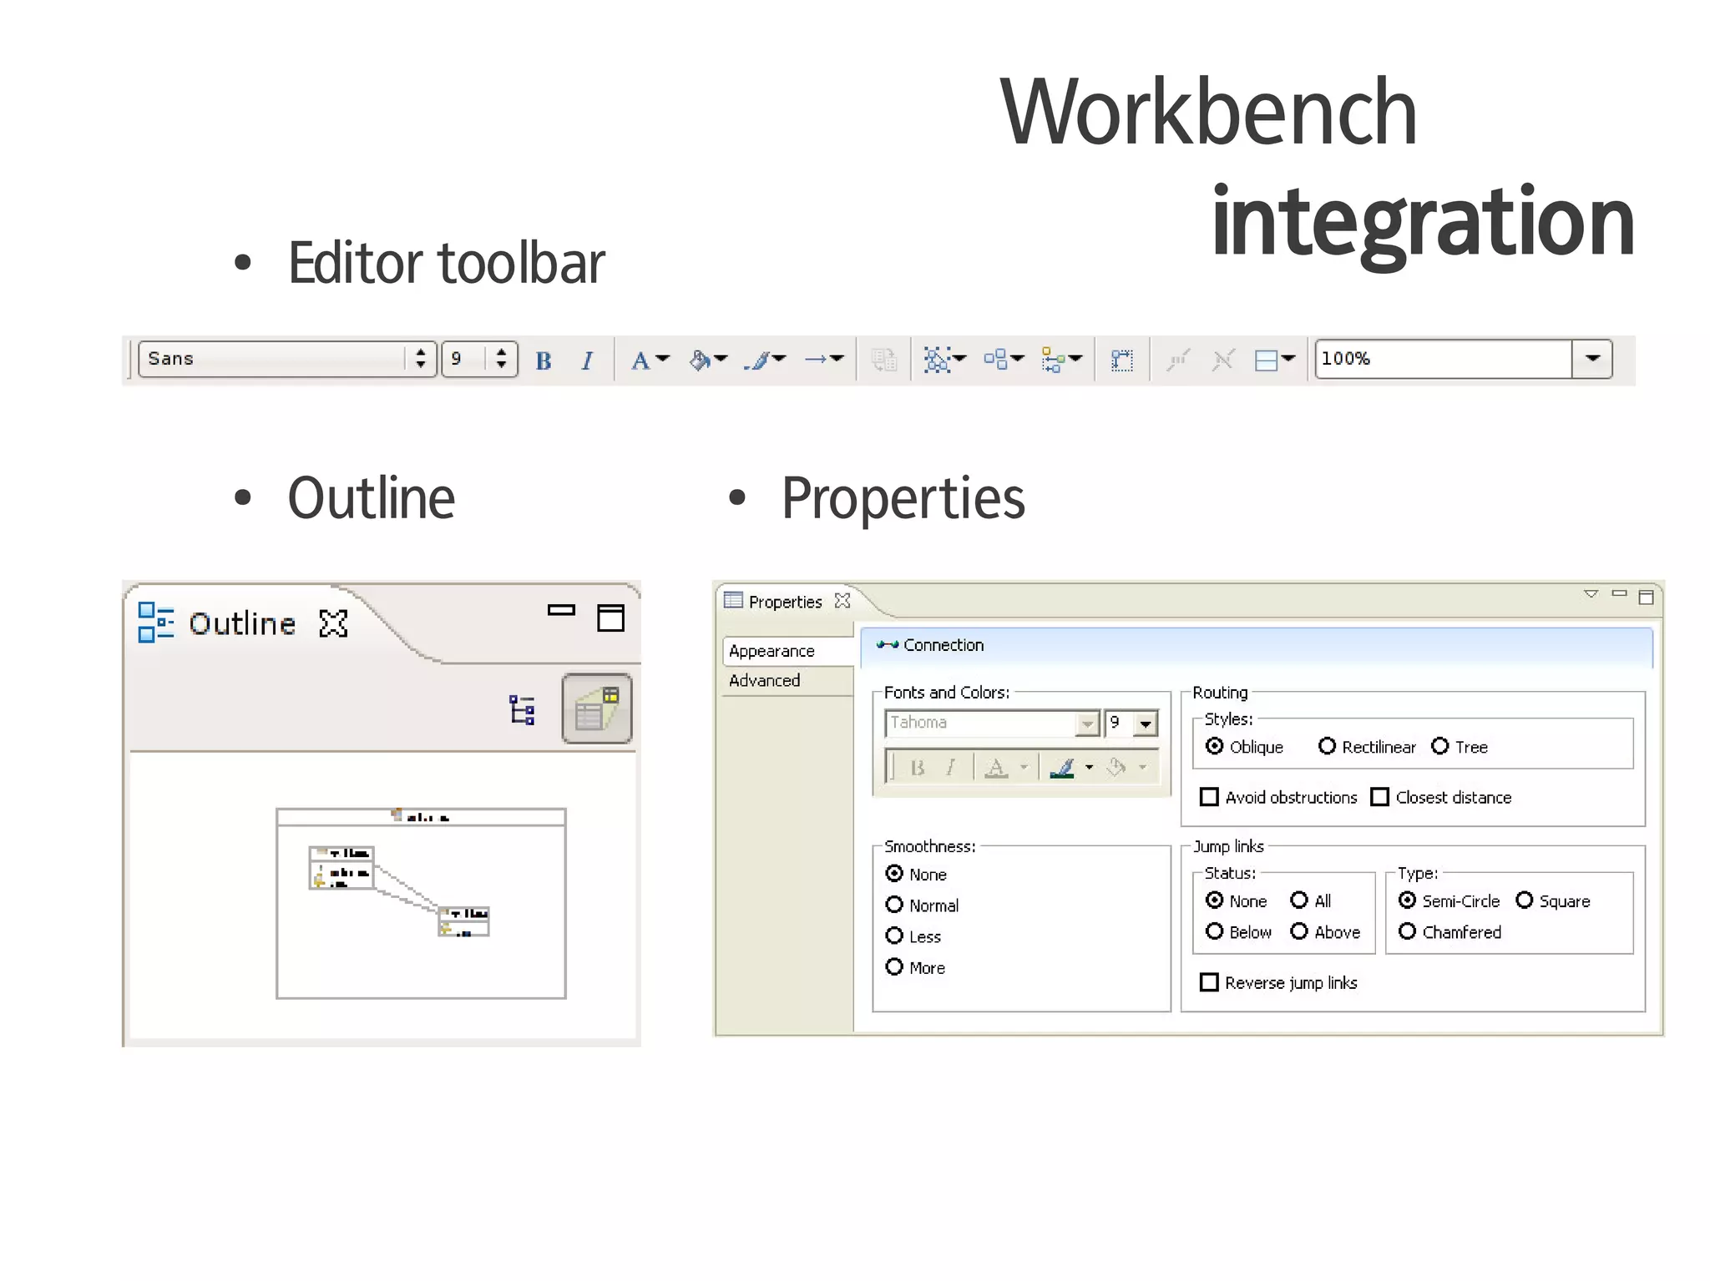Click the line style arrow toolbar icon
This screenshot has width=1710, height=1281.
[816, 360]
